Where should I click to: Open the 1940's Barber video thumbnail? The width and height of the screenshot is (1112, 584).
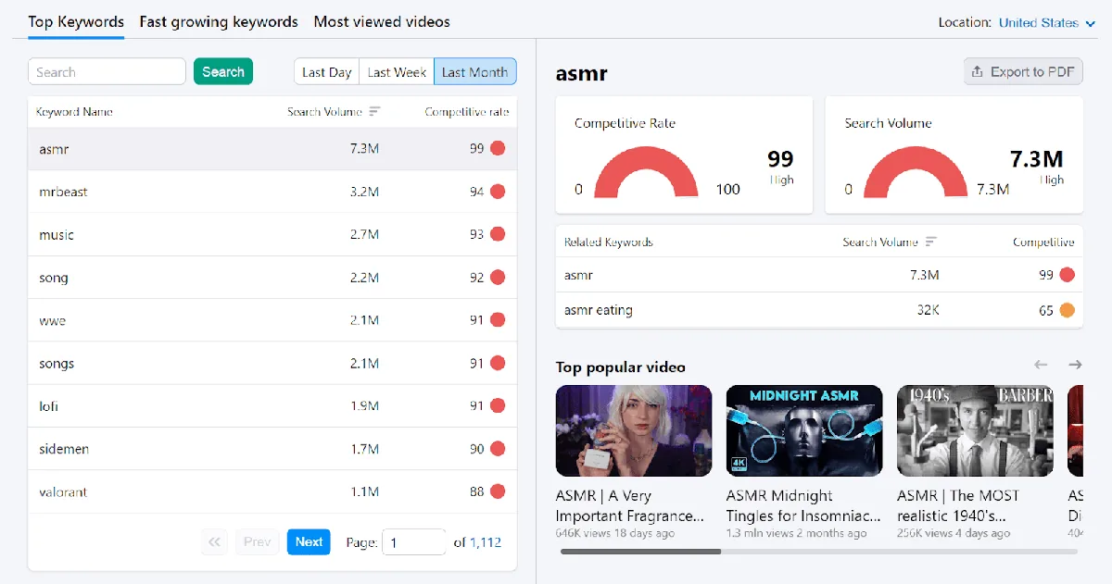pyautogui.click(x=975, y=431)
